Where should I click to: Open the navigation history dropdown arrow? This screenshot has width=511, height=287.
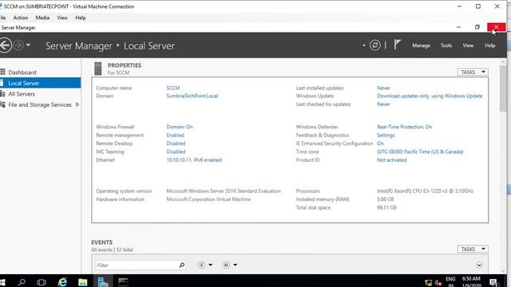29,45
